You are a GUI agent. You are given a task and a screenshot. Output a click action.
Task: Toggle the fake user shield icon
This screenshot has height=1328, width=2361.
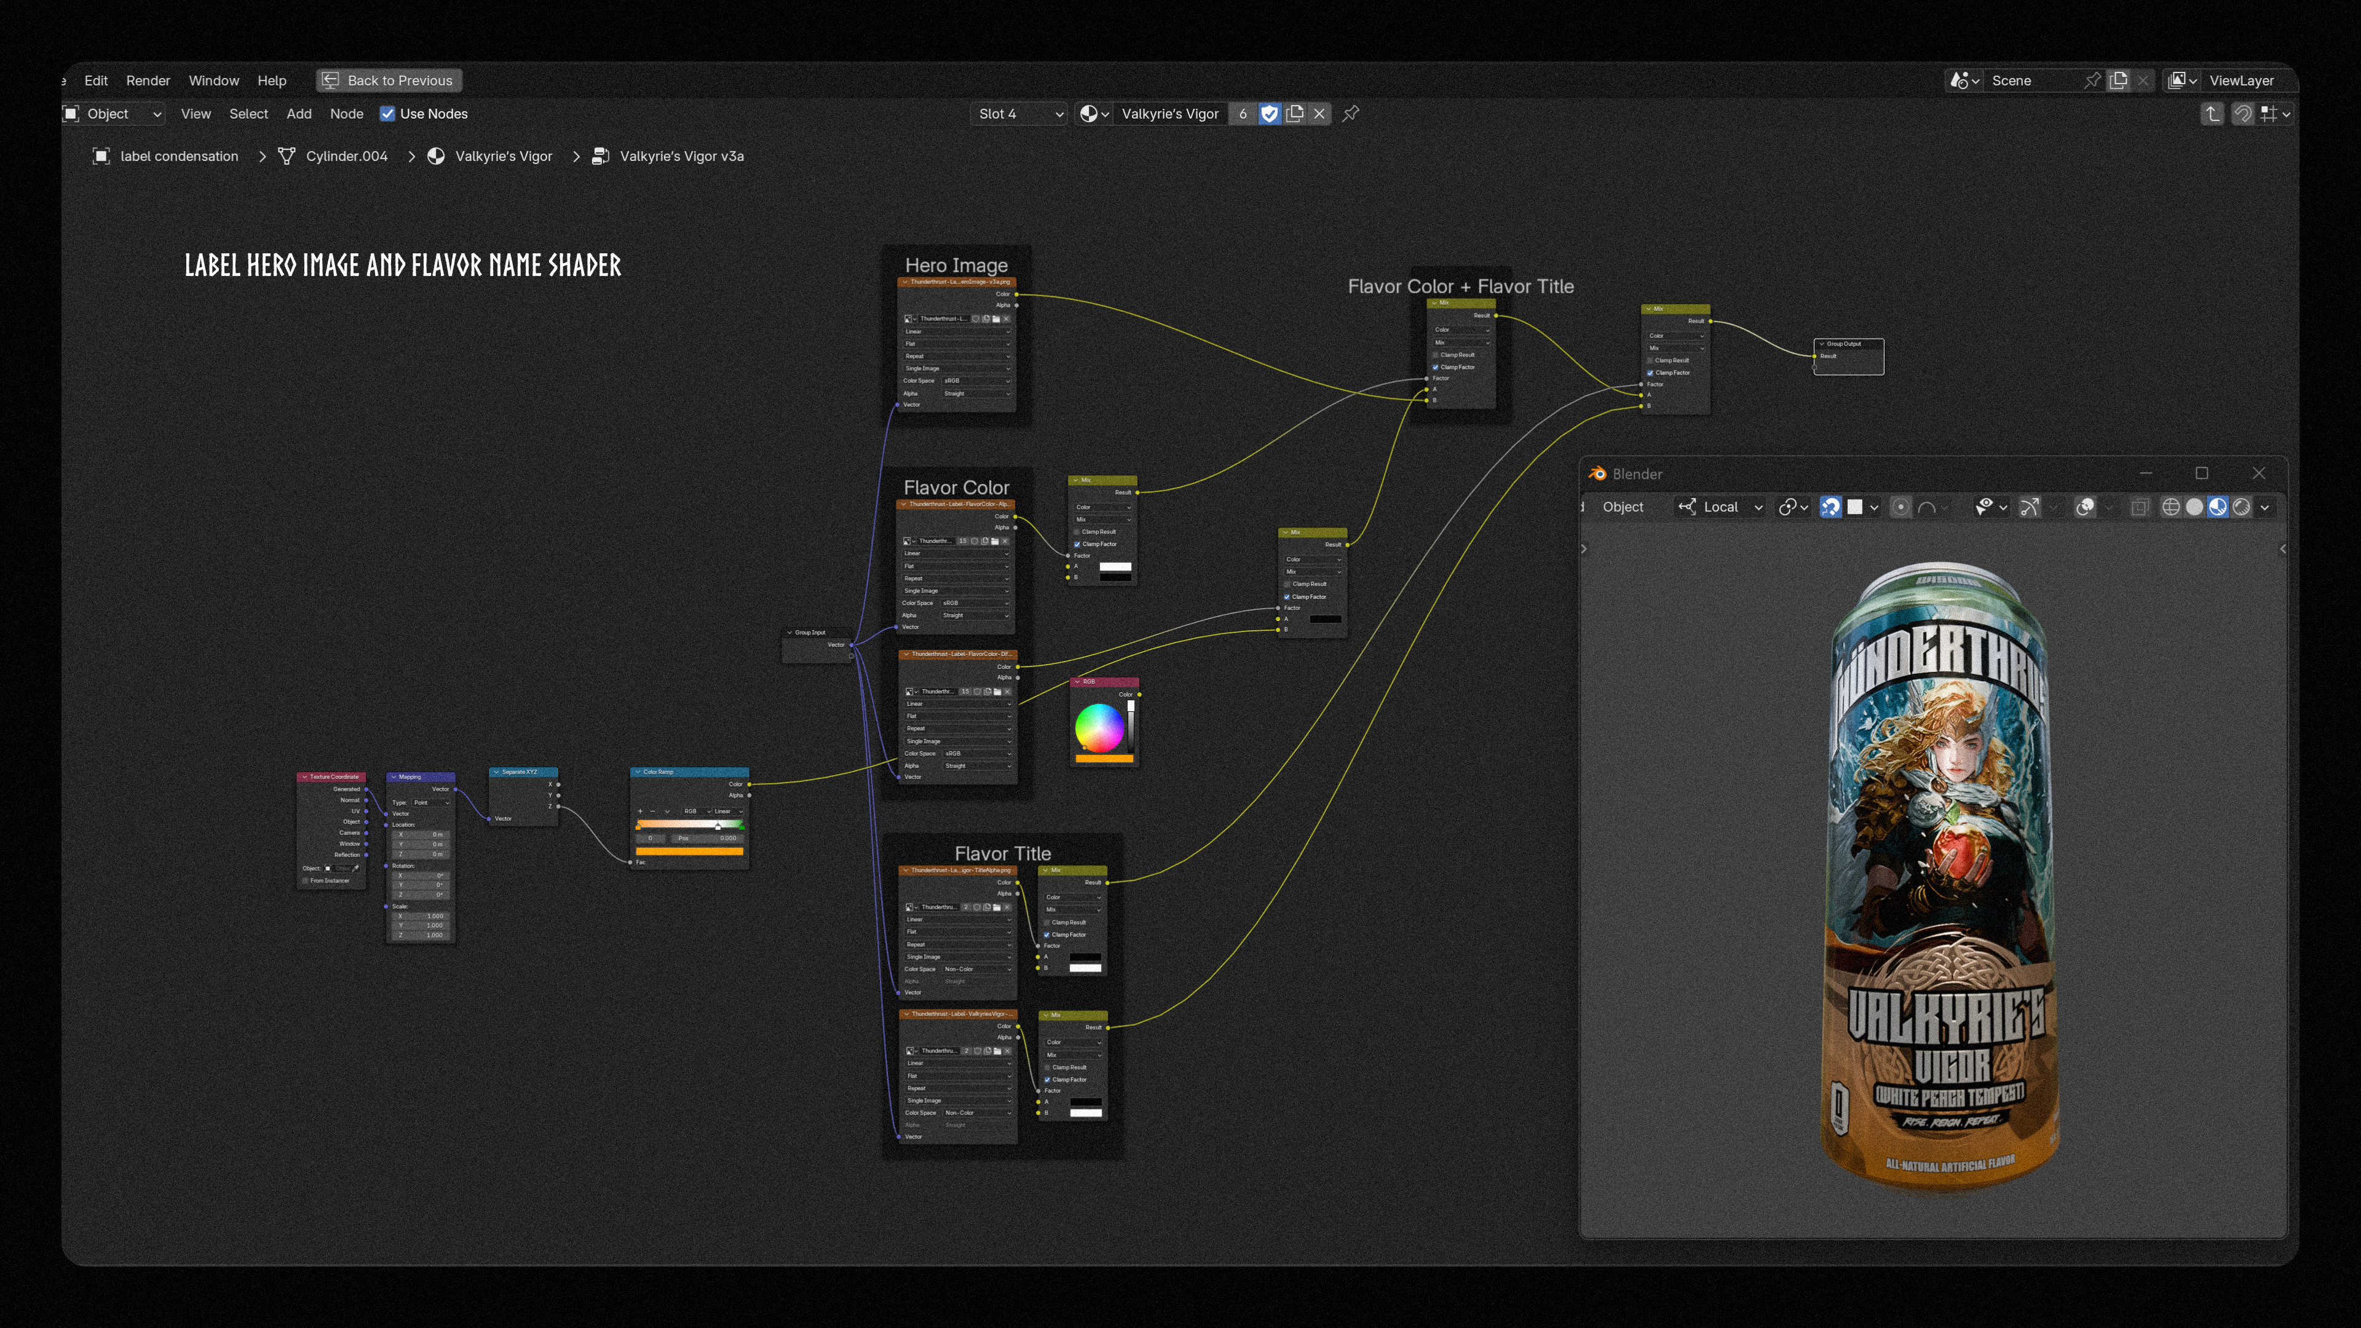tap(1270, 114)
